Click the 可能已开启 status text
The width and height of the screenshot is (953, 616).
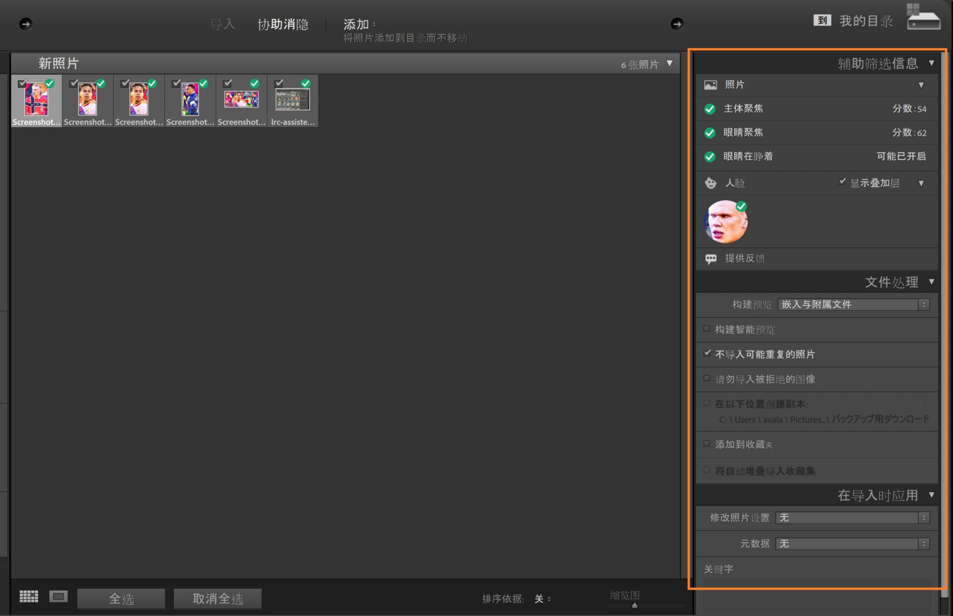click(x=901, y=156)
